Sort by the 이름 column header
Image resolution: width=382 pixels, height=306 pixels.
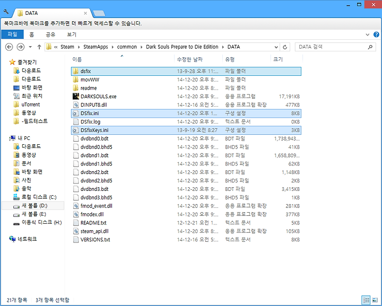pyautogui.click(x=77, y=59)
